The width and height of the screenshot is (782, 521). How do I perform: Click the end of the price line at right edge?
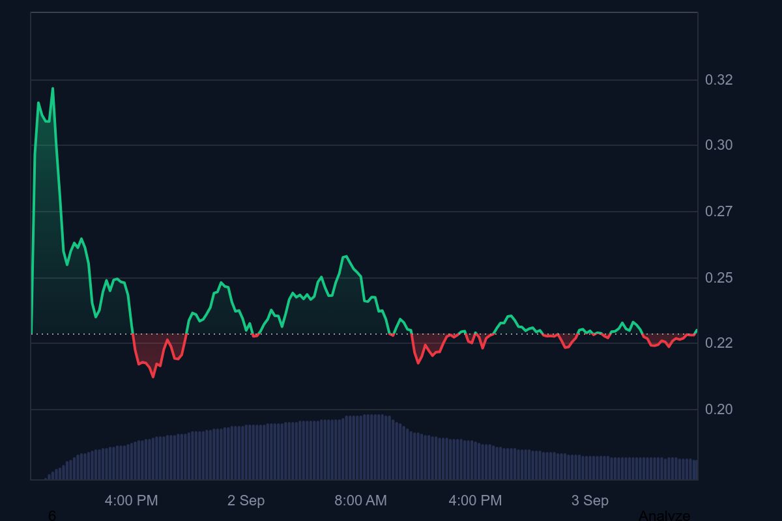tap(697, 331)
